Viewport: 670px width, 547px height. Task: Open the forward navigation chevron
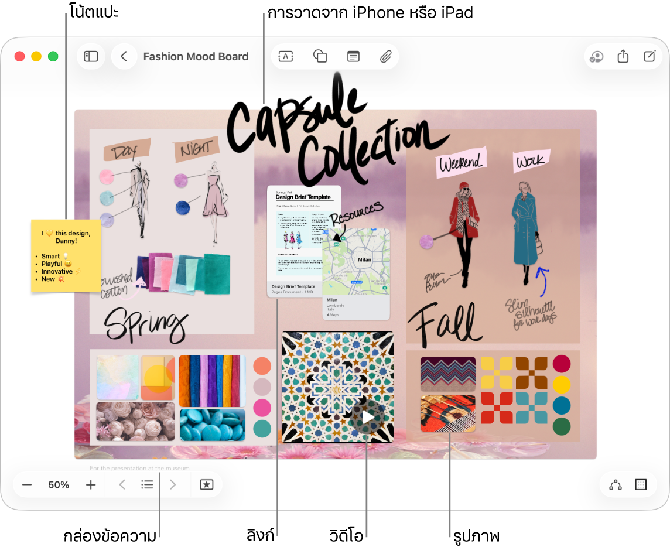point(172,484)
